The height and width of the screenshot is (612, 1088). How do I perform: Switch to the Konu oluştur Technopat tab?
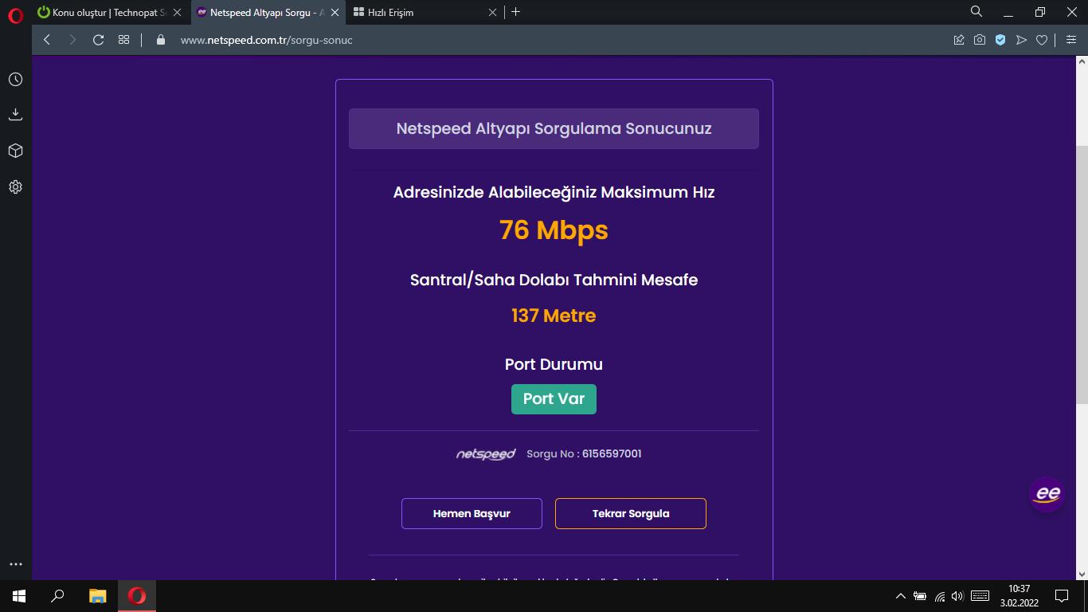tap(110, 12)
